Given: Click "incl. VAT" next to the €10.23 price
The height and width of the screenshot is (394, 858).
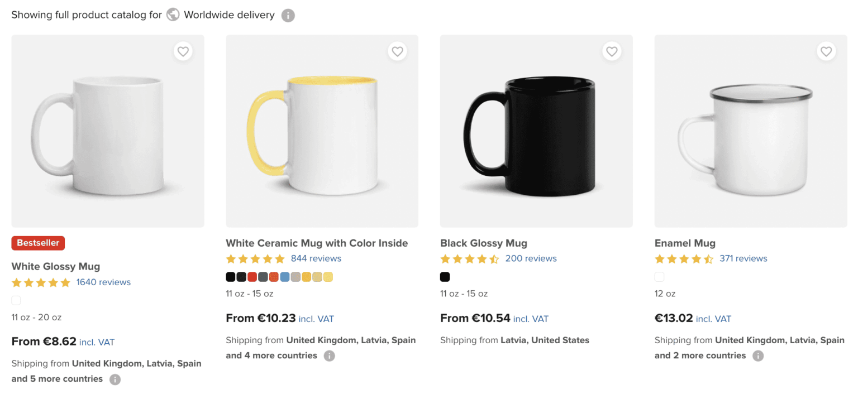Looking at the screenshot, I should click(316, 319).
